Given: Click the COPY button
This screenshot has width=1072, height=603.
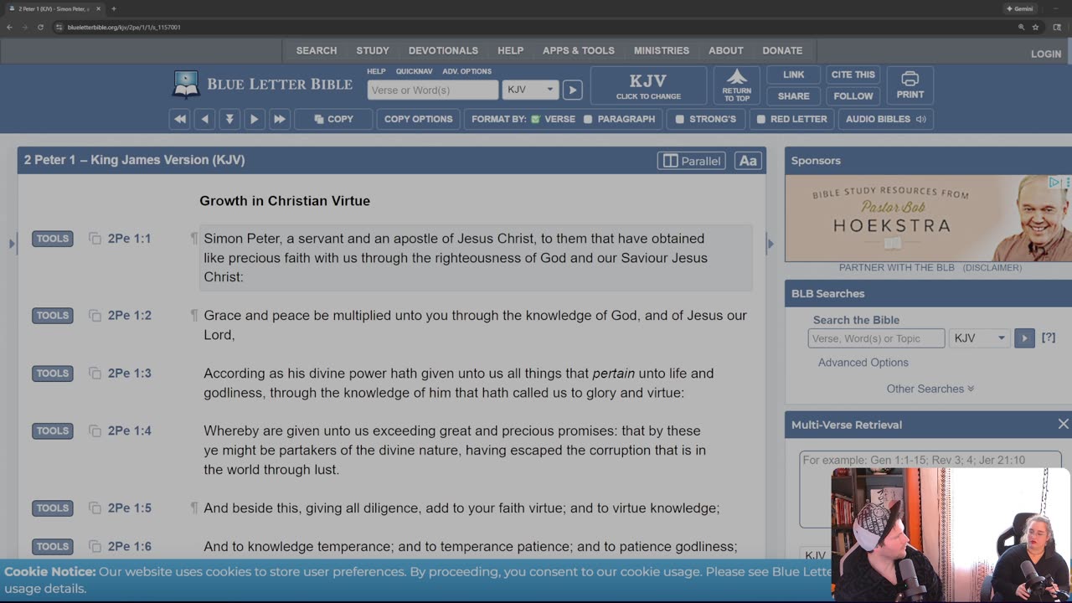Looking at the screenshot, I should [x=333, y=119].
